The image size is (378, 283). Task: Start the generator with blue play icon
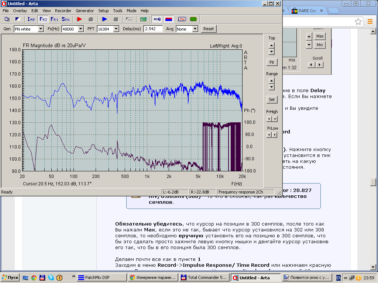coord(104,19)
